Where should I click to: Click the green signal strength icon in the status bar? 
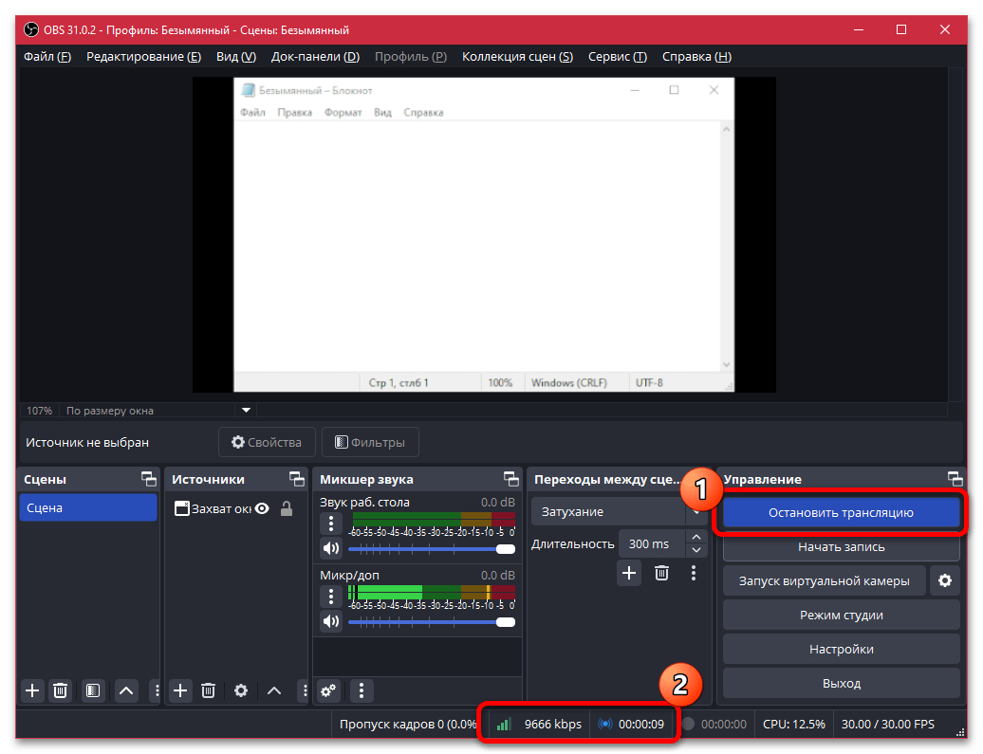504,725
